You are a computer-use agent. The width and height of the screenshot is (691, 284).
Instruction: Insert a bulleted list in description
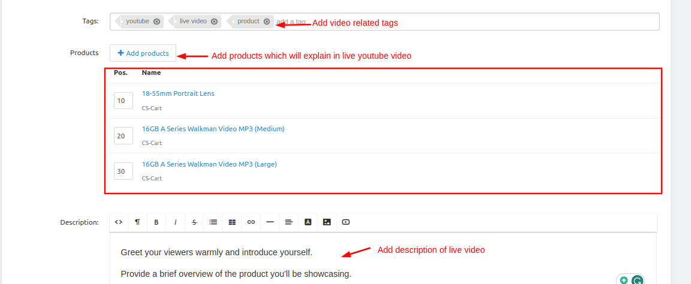213,222
